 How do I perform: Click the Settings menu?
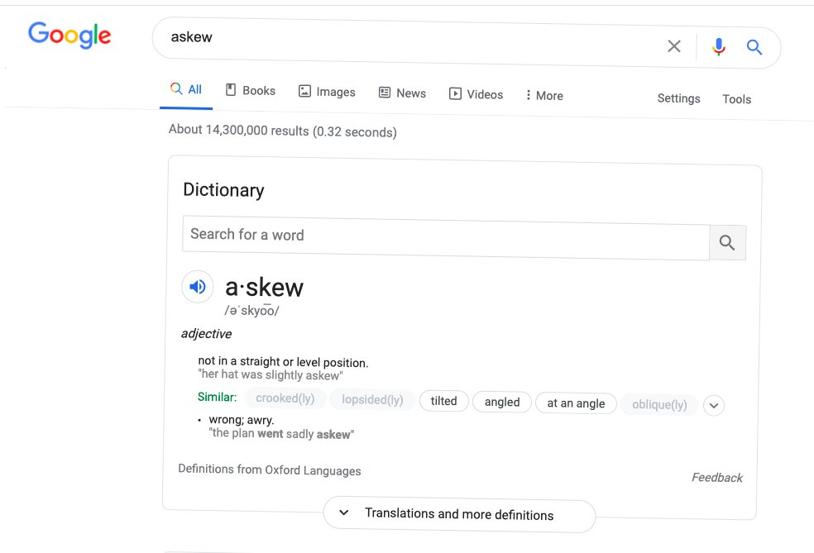pos(678,98)
